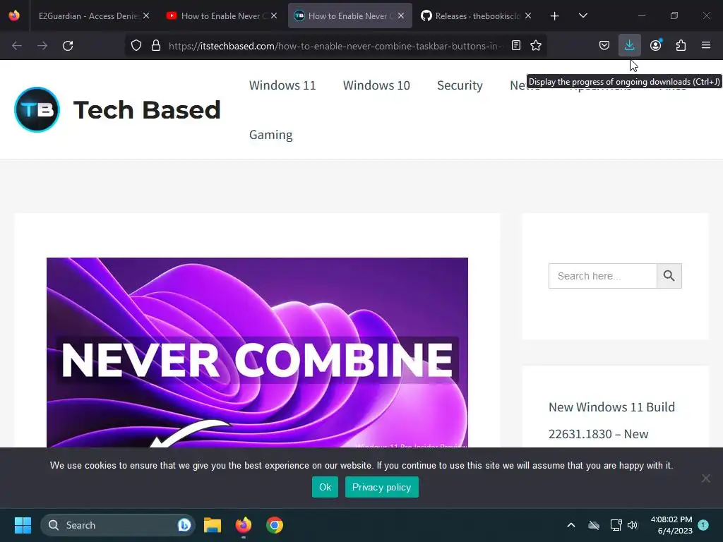Click the magnifier search submit button
Viewport: 723px width, 542px height.
click(x=669, y=276)
